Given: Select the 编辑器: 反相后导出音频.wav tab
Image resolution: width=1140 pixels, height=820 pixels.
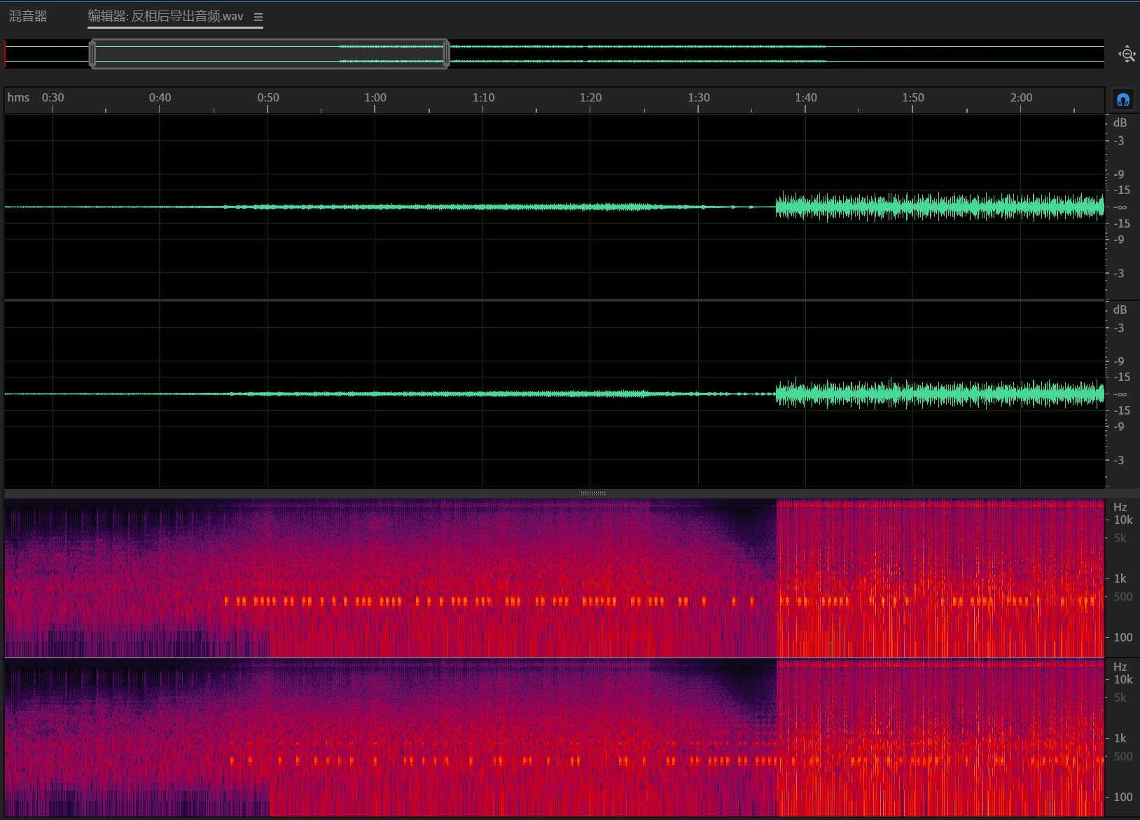Looking at the screenshot, I should pyautogui.click(x=165, y=16).
